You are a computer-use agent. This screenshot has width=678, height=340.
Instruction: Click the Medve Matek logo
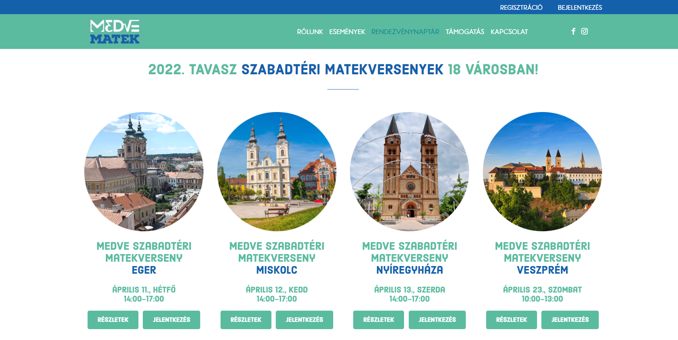(x=115, y=32)
